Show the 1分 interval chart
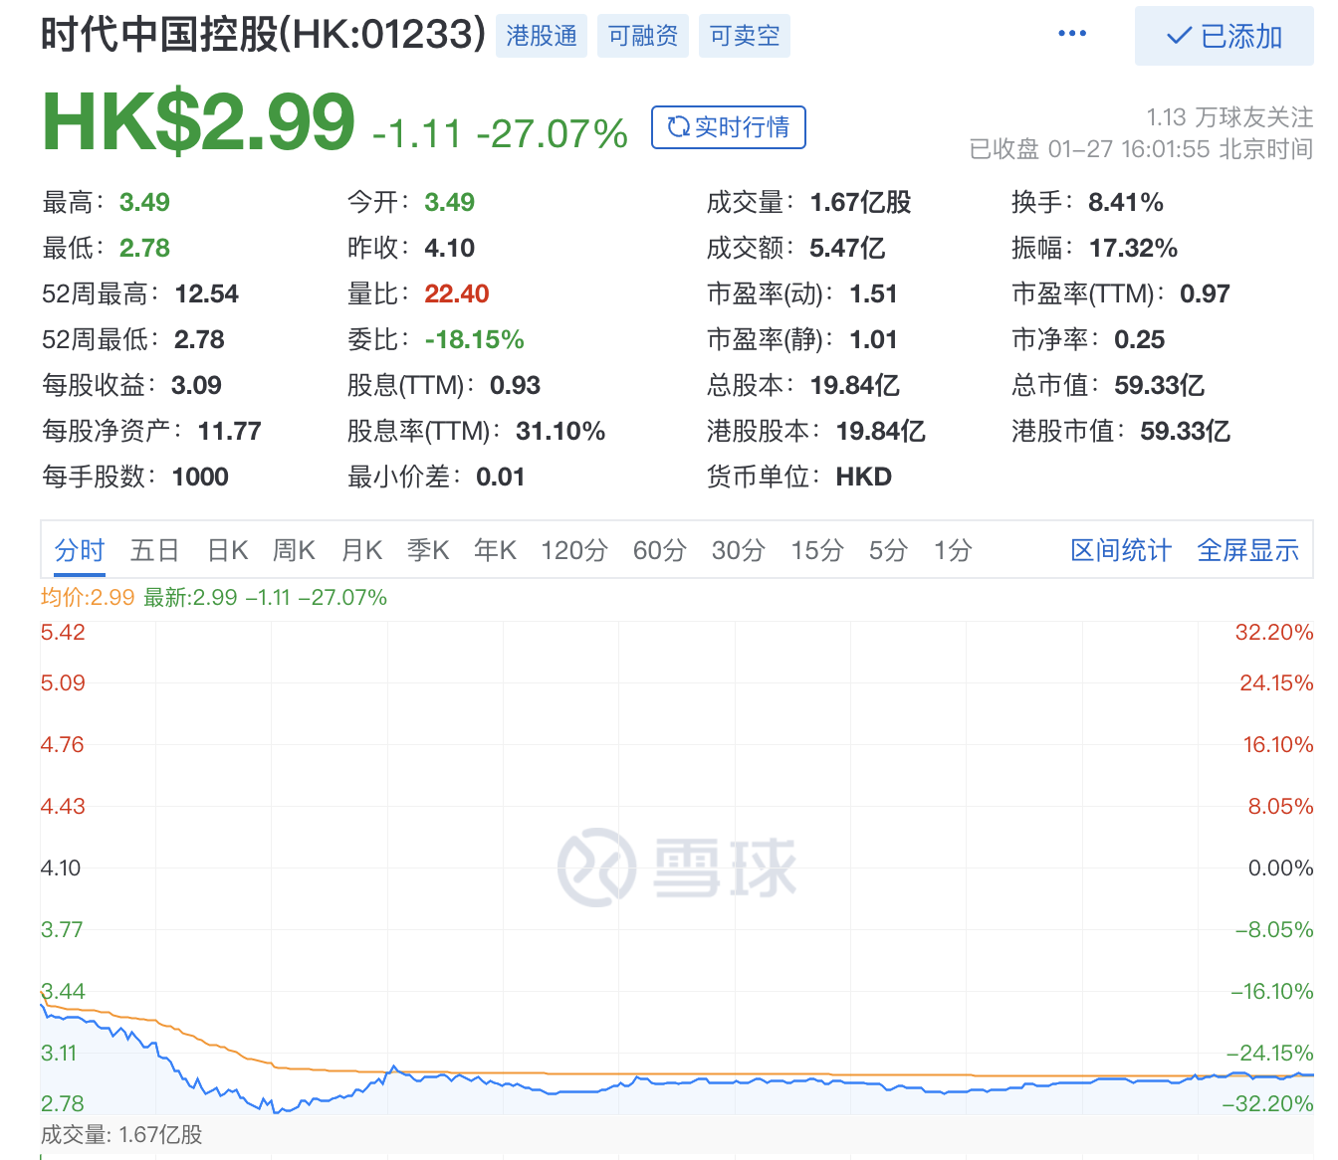 coord(953,550)
